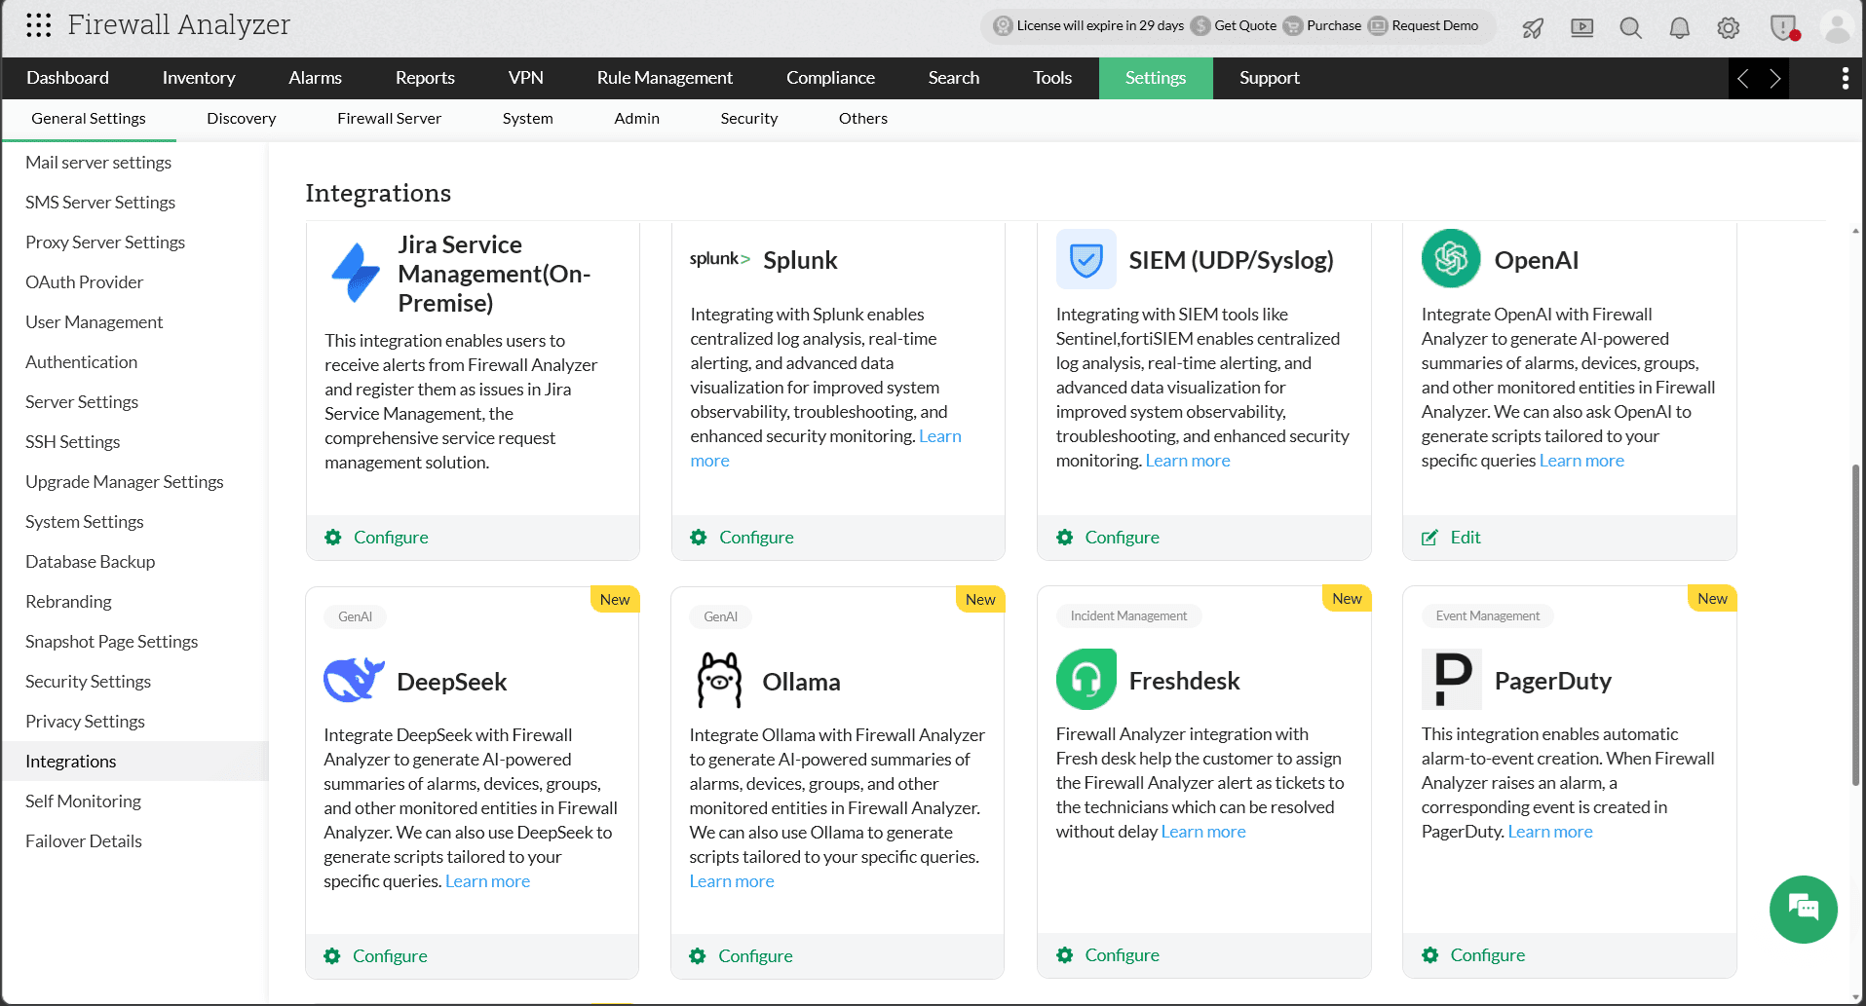Viewport: 1866px width, 1006px height.
Task: Open the Dashboard menu
Action: pos(67,78)
